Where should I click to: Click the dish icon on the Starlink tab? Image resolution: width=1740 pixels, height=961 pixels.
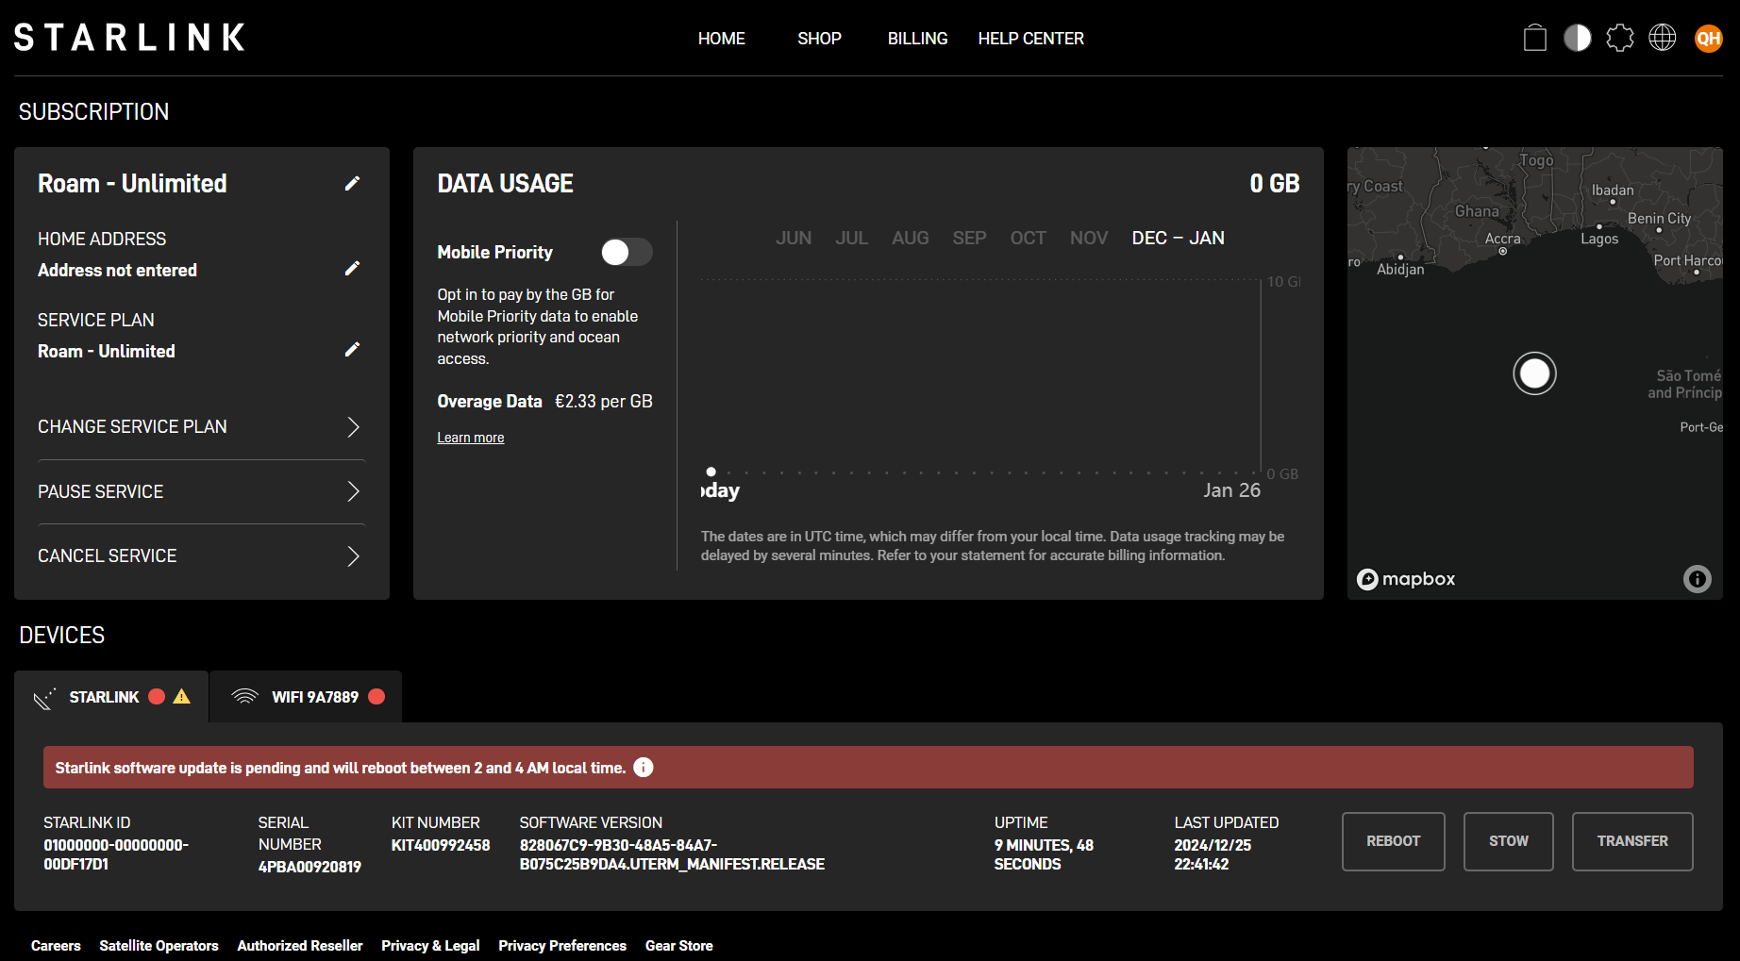(x=44, y=698)
